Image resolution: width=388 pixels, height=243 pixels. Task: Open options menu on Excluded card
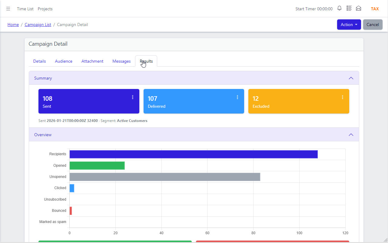click(x=343, y=97)
